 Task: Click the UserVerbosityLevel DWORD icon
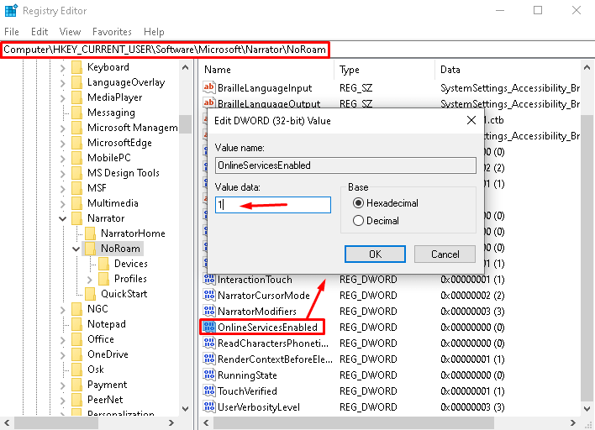click(209, 406)
